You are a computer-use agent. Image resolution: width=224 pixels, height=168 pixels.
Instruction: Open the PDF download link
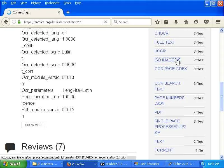pyautogui.click(x=158, y=112)
